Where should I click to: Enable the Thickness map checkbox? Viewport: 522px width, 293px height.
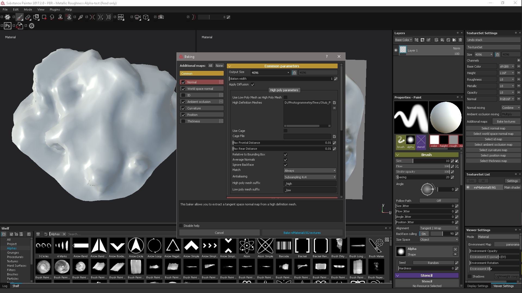click(183, 121)
